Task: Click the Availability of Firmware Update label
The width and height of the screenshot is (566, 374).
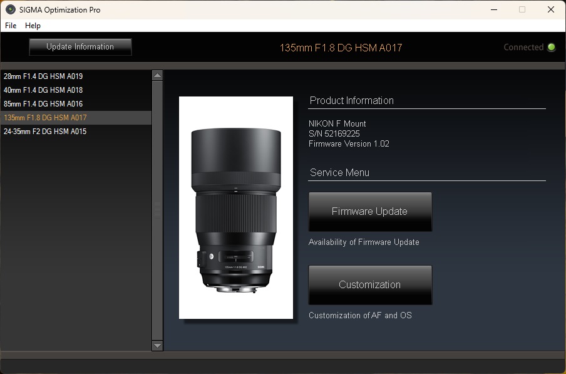Action: (364, 242)
